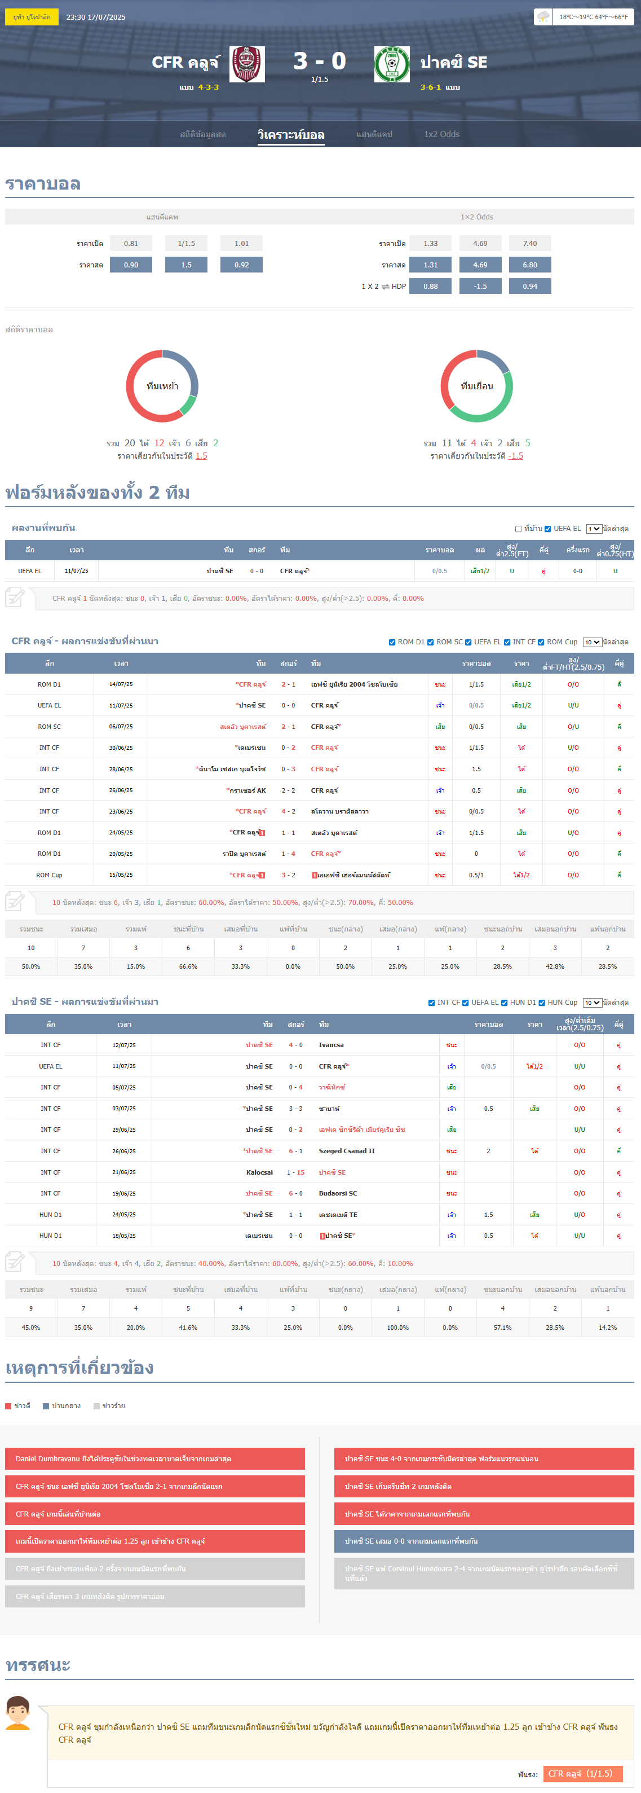
Task: Click the live 1x2 odds 6.80 cell
Action: [x=530, y=265]
